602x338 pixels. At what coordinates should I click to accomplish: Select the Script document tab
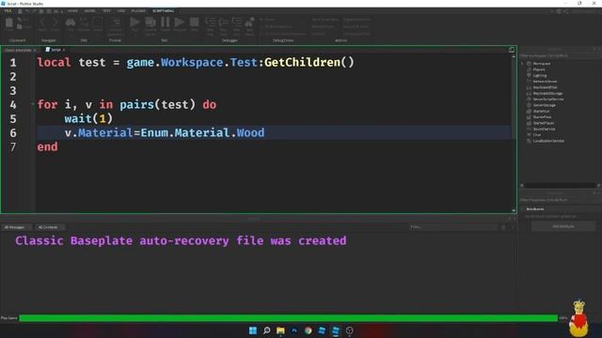(55, 50)
